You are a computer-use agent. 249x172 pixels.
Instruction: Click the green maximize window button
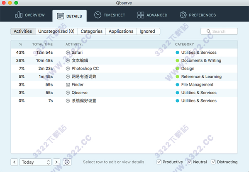(16, 3)
